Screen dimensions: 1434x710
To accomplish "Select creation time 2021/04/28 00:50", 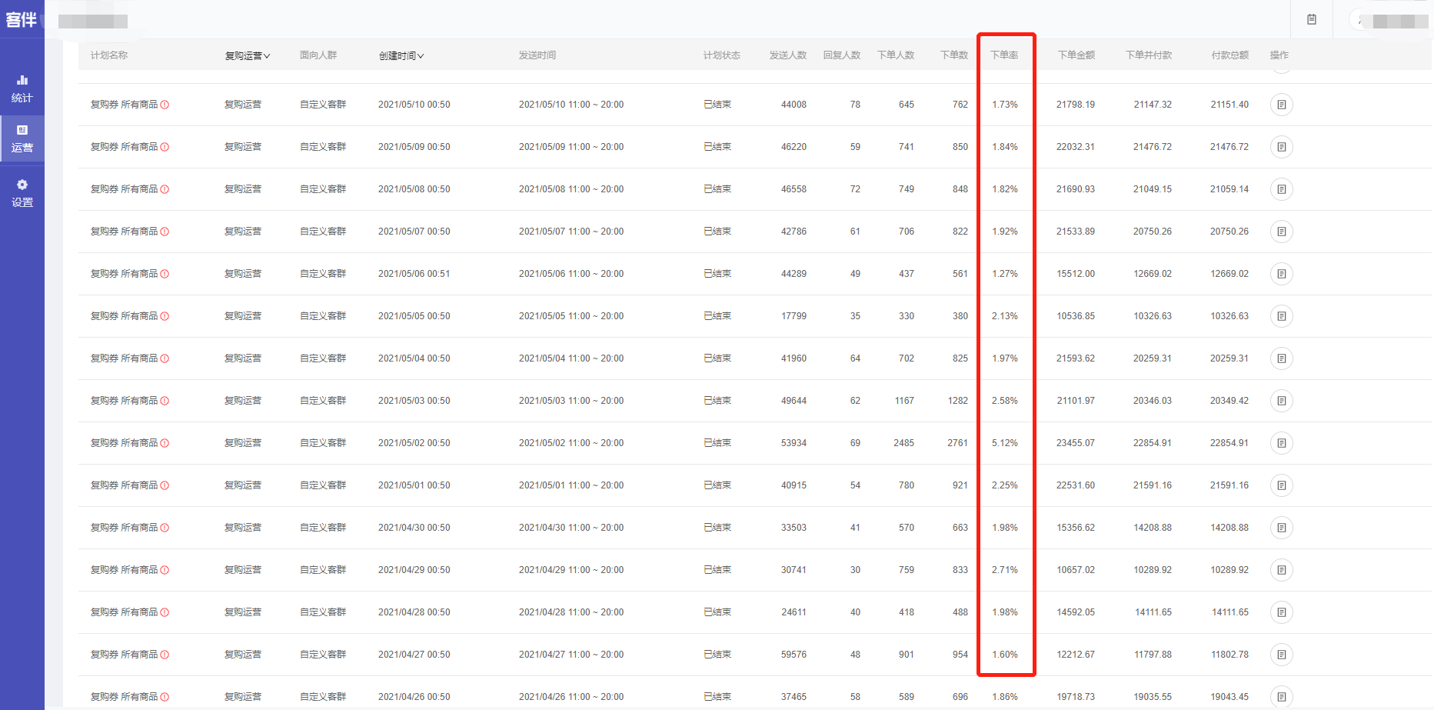I will click(x=414, y=612).
